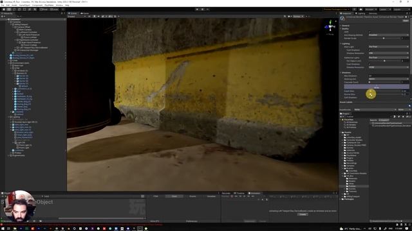The height and width of the screenshot is (231, 412).
Task: Open Additional Lights Shadow Resolution dropdown
Action: [389, 67]
